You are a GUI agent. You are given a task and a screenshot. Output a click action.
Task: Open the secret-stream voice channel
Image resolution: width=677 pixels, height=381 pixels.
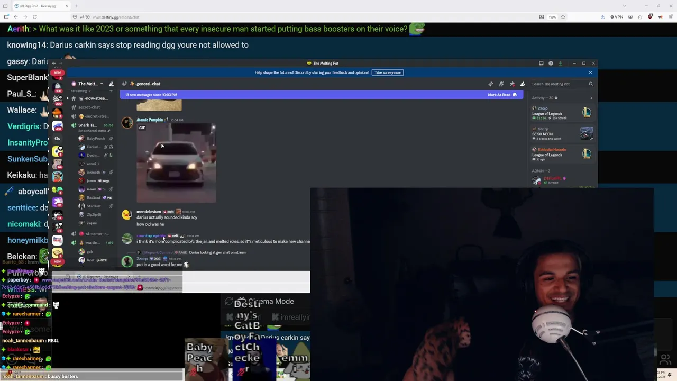(93, 116)
